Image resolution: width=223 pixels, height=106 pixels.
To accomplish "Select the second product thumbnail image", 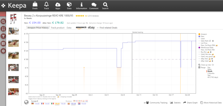I will [13, 31].
